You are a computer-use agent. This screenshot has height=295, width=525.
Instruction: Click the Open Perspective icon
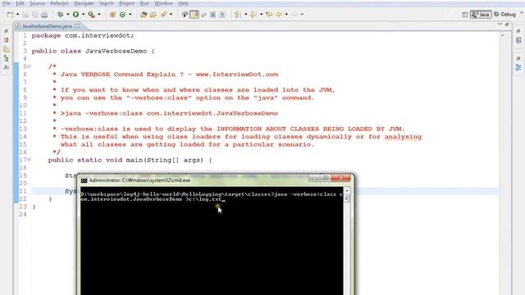(465, 15)
